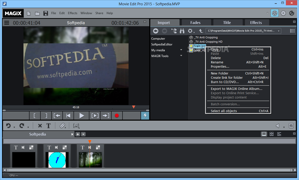This screenshot has width=299, height=180.
Task: Open speaker options dropdown arrow
Action: 284,127
